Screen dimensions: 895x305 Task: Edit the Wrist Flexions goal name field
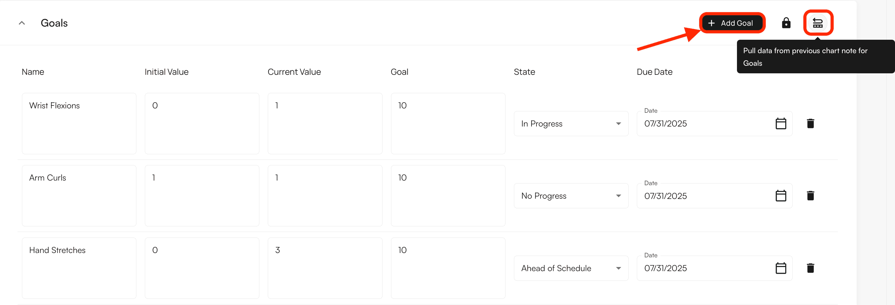(x=79, y=123)
